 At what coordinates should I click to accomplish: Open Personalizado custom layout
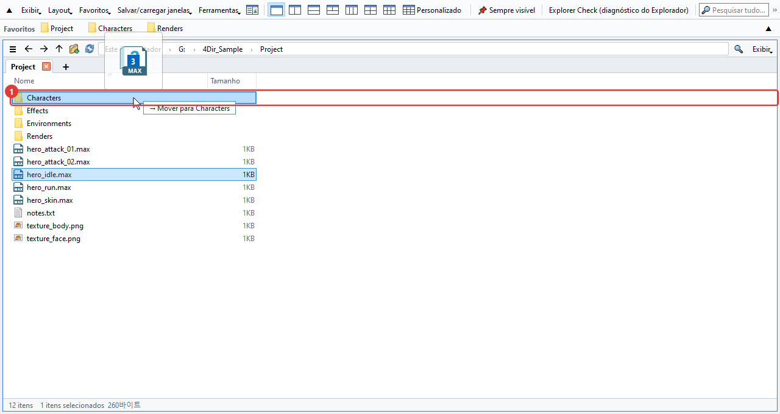click(432, 10)
